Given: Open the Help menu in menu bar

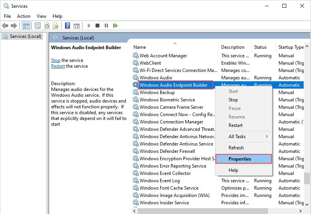Looking at the screenshot, I should pyautogui.click(x=57, y=16).
